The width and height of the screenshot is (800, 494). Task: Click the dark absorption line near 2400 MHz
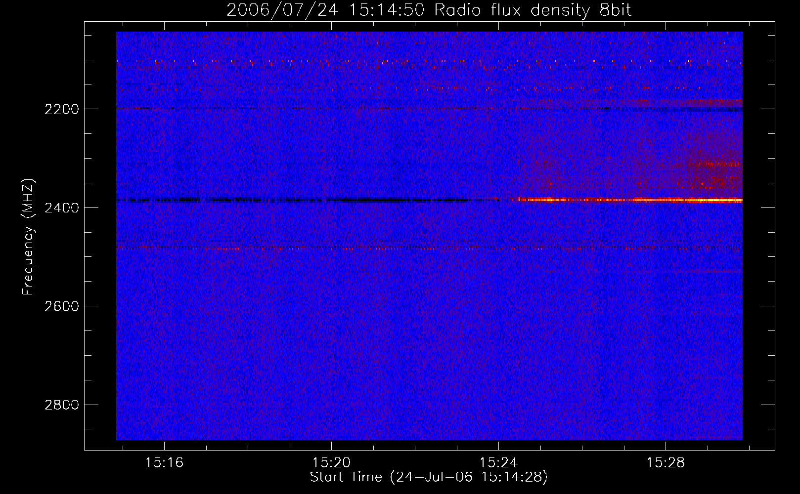[307, 200]
